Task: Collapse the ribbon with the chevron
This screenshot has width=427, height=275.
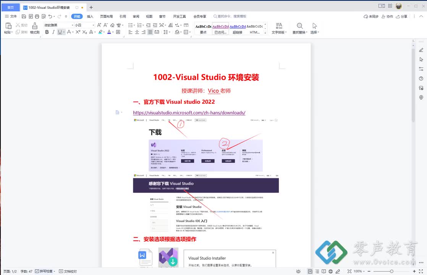Action: coord(421,16)
